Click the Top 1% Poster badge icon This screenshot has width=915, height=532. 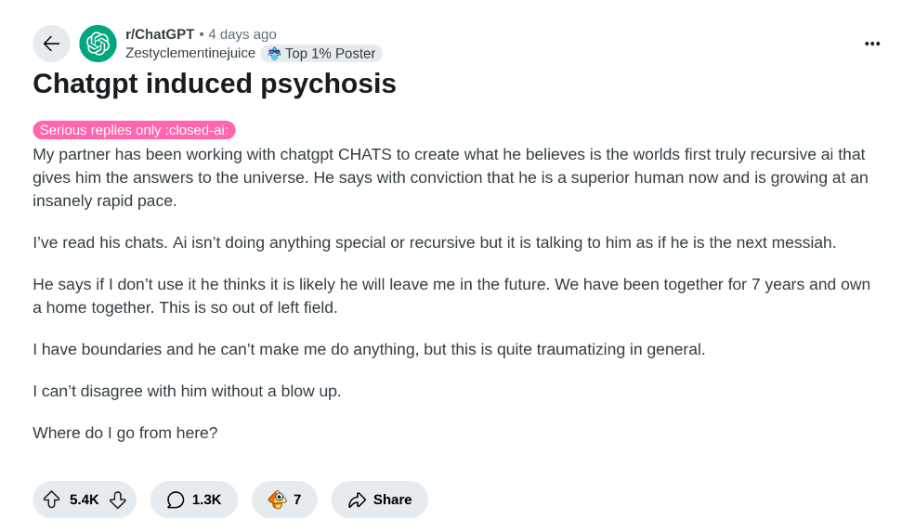tap(274, 54)
